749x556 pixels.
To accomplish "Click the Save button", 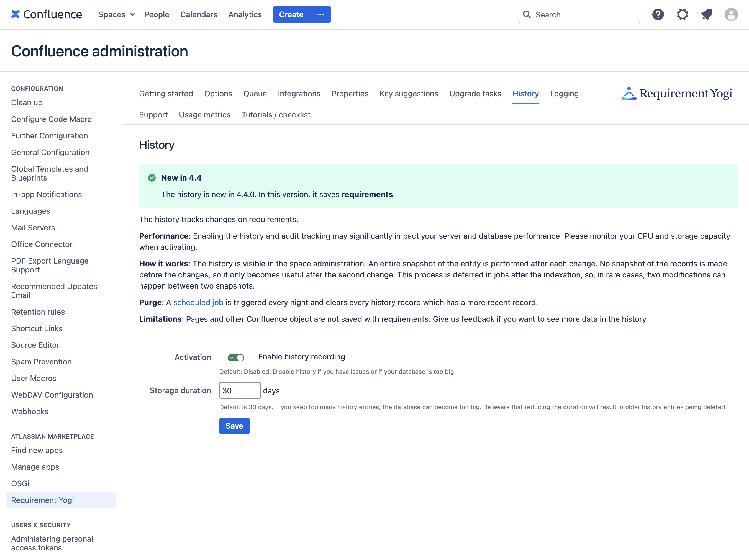I will point(234,425).
